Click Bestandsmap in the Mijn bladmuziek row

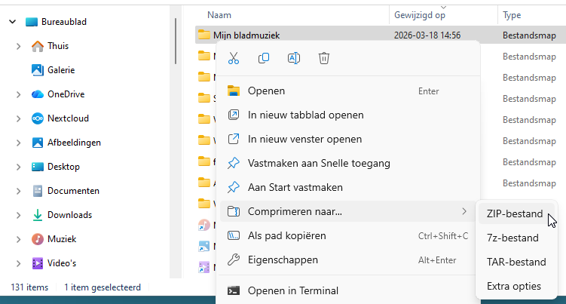tap(529, 35)
